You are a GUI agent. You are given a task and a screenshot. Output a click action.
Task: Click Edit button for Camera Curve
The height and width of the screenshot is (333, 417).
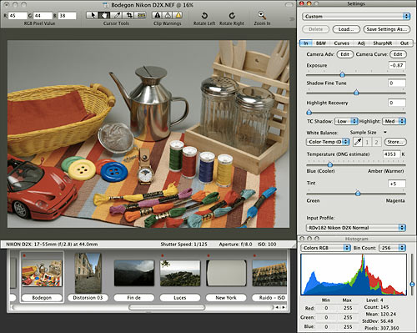tap(398, 54)
